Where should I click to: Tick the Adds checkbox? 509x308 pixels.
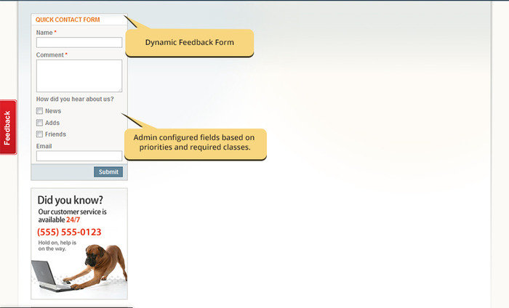(40, 123)
